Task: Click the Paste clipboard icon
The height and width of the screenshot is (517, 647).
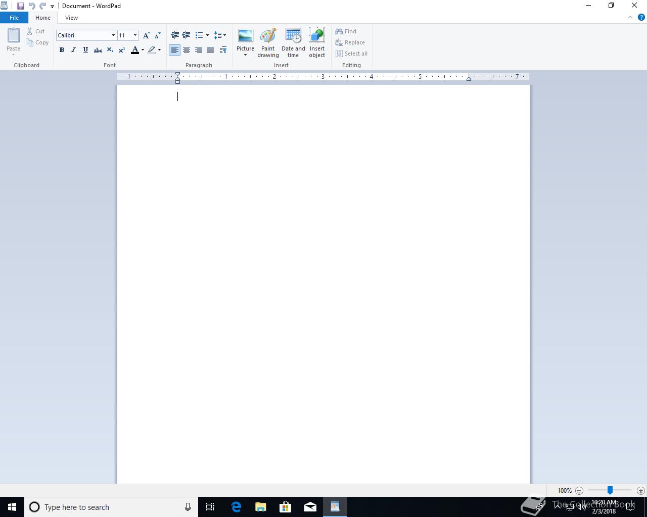Action: coord(14,35)
